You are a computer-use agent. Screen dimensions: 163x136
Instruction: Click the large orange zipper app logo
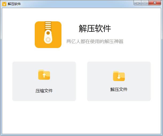click(48, 35)
